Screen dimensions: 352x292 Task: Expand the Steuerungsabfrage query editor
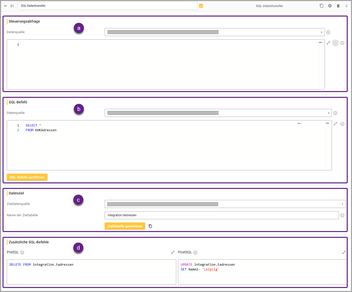pyautogui.click(x=328, y=43)
